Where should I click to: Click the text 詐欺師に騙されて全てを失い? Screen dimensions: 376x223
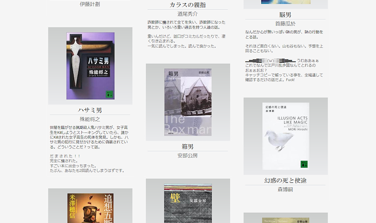(172, 23)
